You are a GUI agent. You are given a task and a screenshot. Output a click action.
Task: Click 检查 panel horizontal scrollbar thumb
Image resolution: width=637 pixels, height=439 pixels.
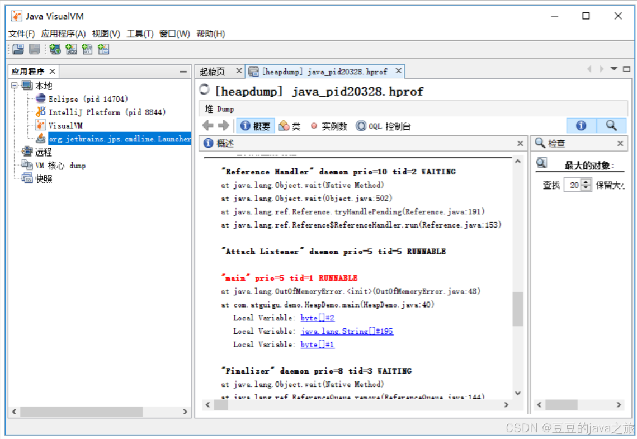(561, 404)
